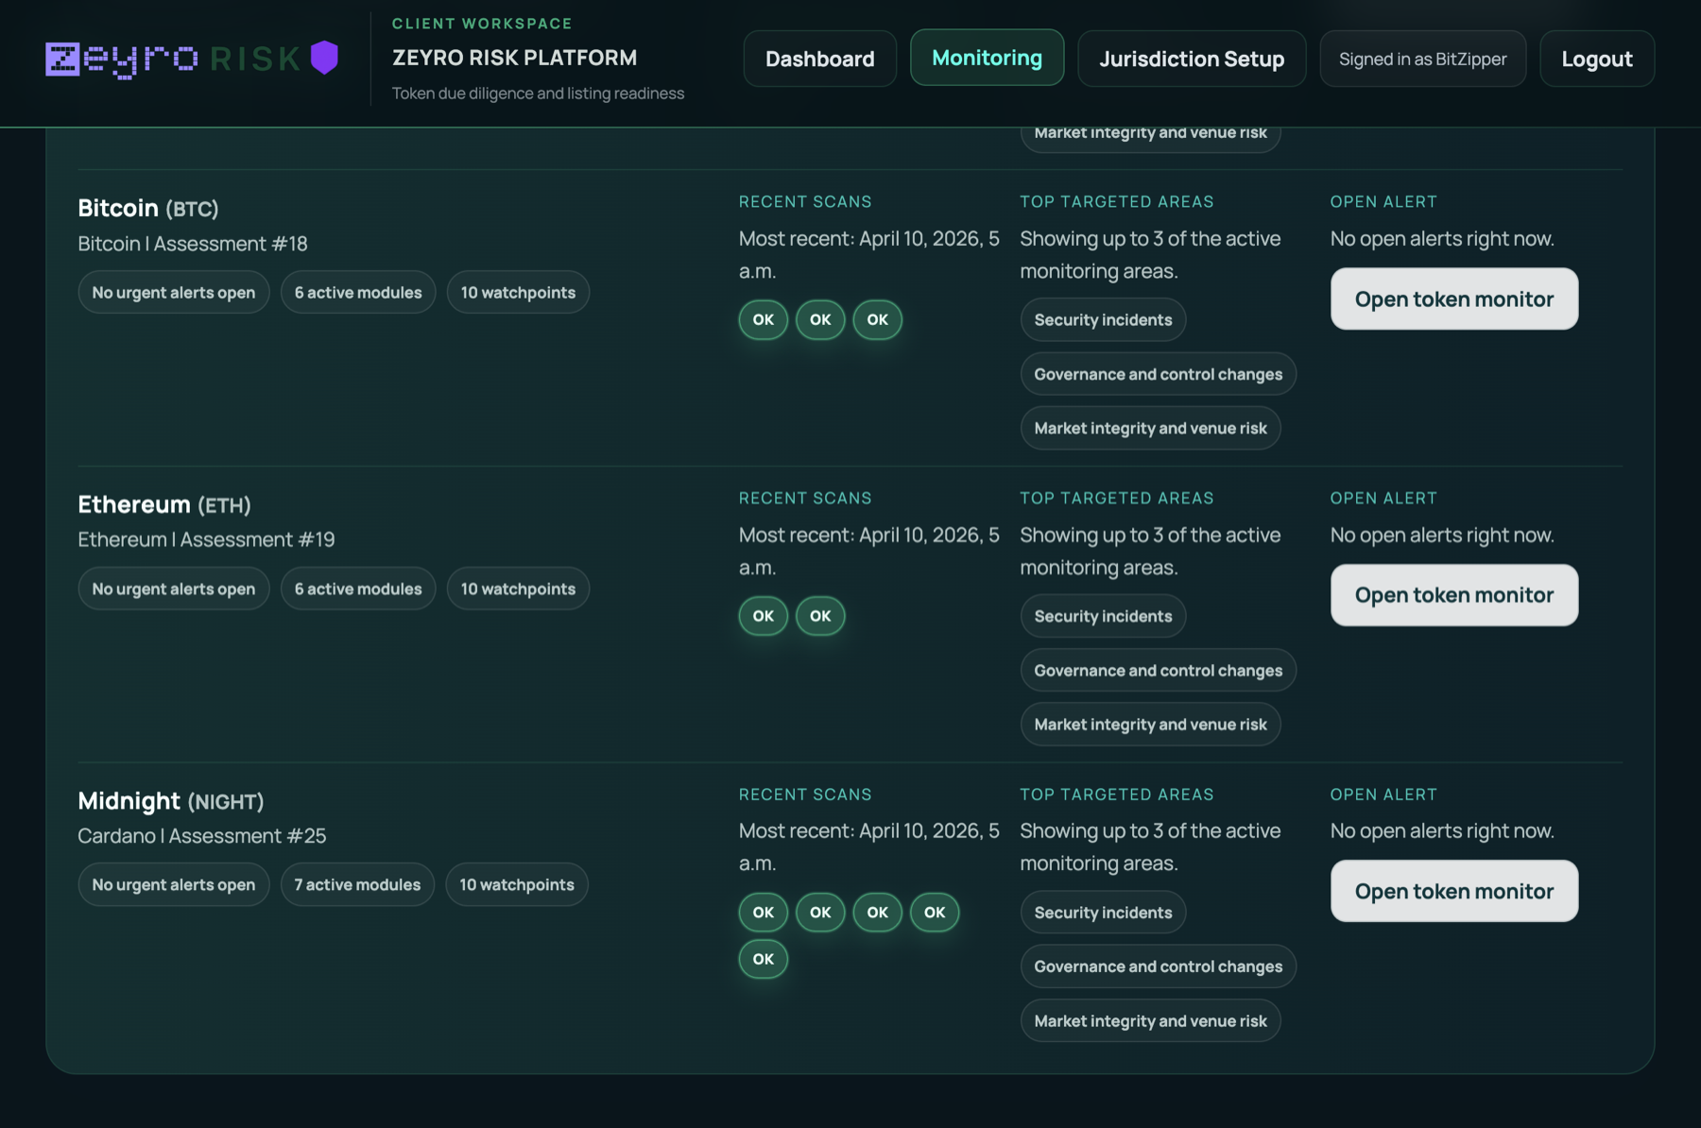Screen dimensions: 1701x1128
Task: Toggle the Security incidents area for Bitcoin
Action: point(1102,319)
